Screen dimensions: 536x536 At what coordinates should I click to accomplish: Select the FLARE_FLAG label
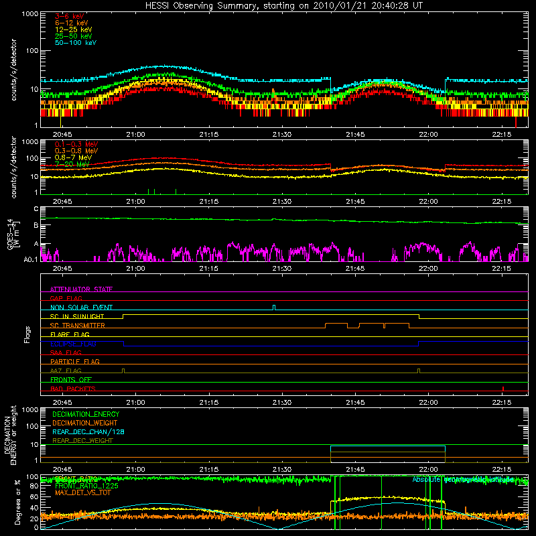(70, 334)
